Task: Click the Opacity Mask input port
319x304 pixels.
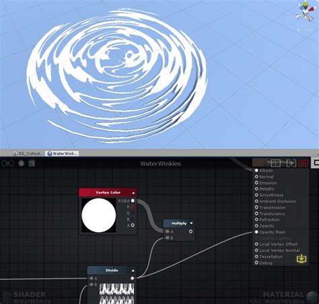Action: tap(256, 232)
